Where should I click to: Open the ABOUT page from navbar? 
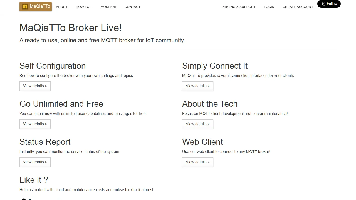(61, 7)
